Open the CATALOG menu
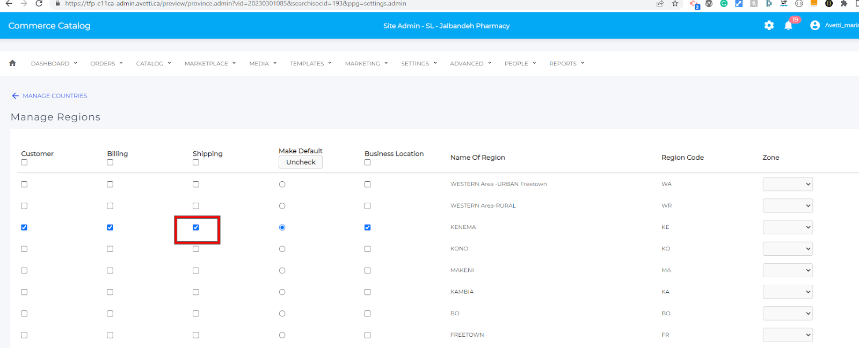The height and width of the screenshot is (348, 859). [154, 63]
